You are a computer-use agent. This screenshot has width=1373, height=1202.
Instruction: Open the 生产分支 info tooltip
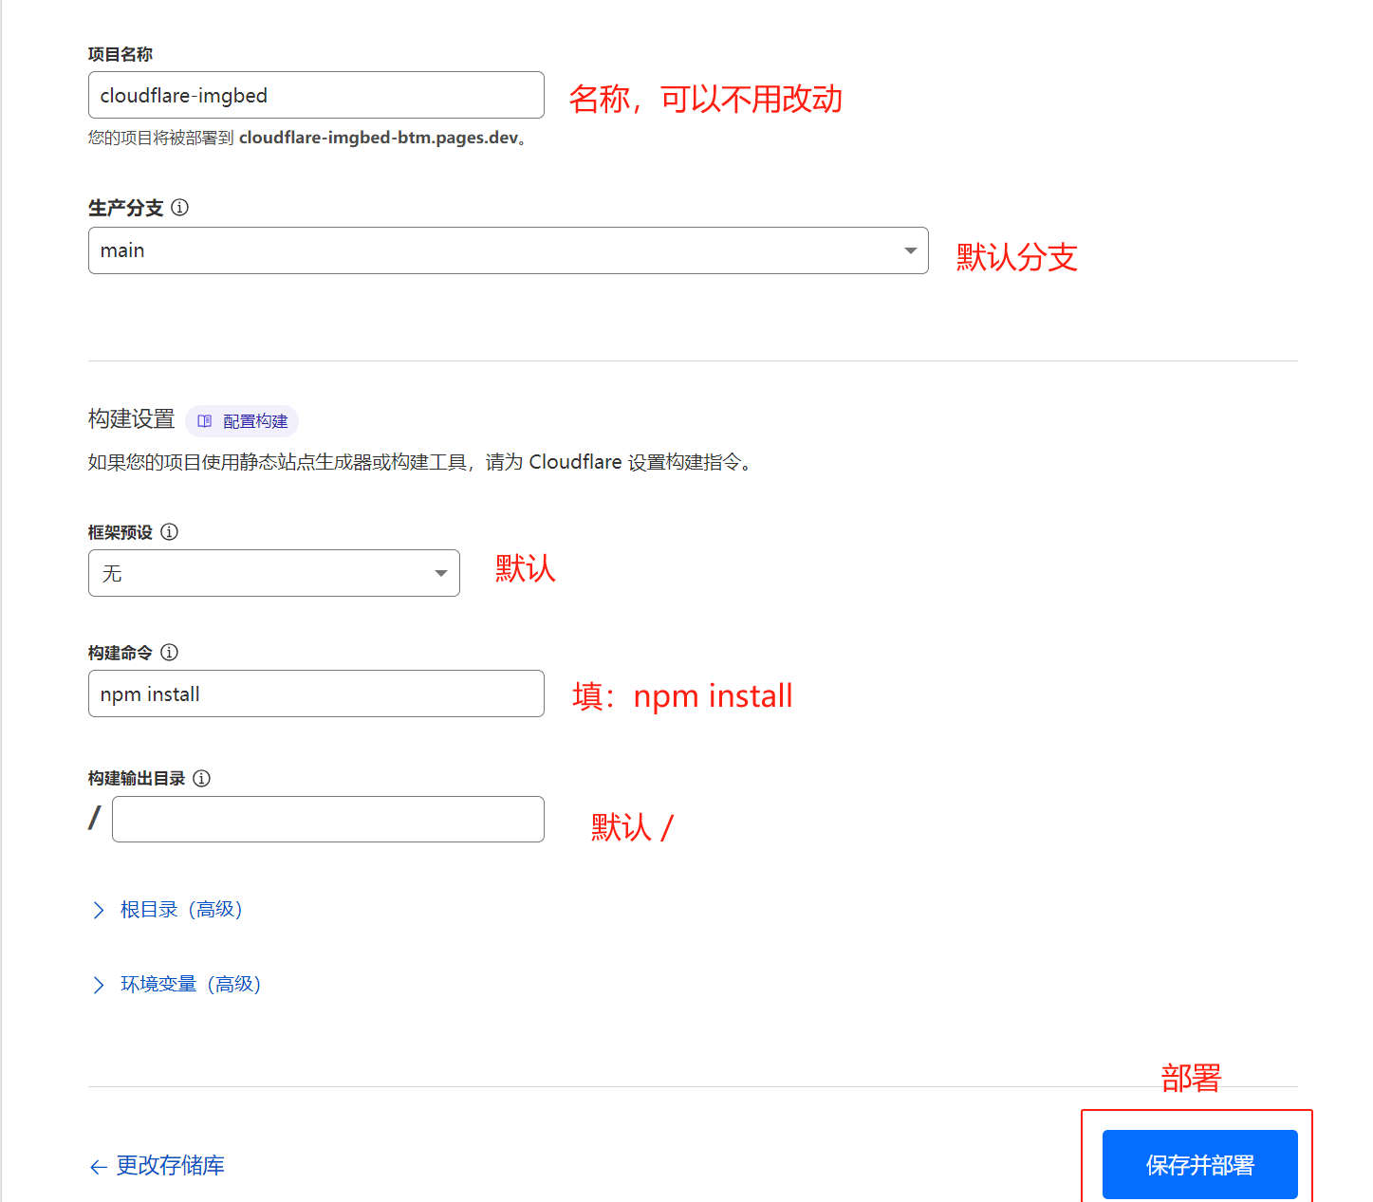click(179, 208)
